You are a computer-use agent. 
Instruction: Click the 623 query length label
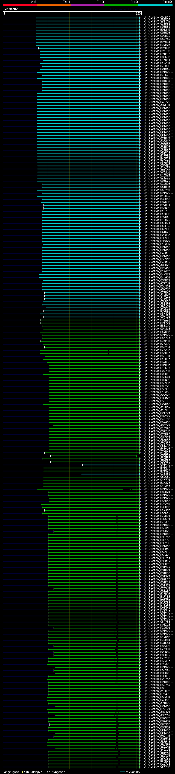[x=138, y=13]
